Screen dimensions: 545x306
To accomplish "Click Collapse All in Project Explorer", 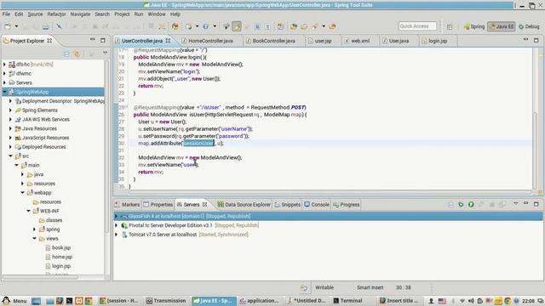I will (x=66, y=54).
